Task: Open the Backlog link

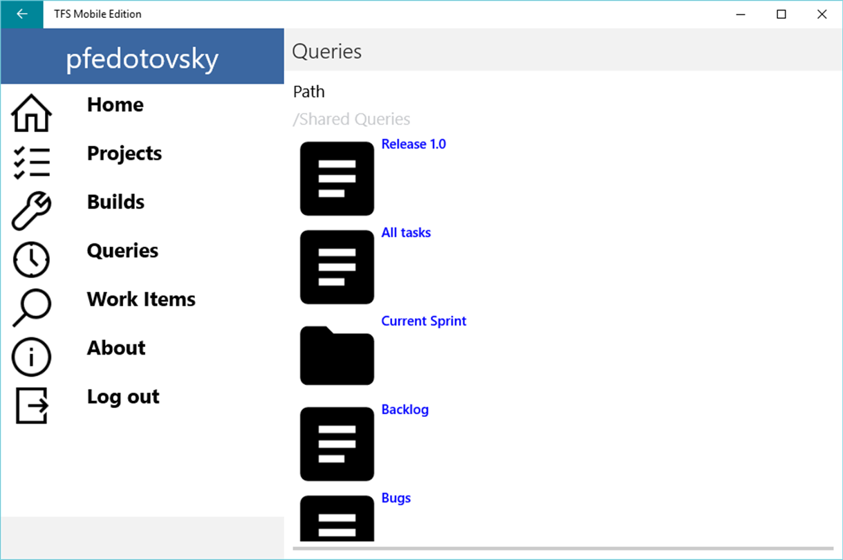Action: [x=405, y=409]
